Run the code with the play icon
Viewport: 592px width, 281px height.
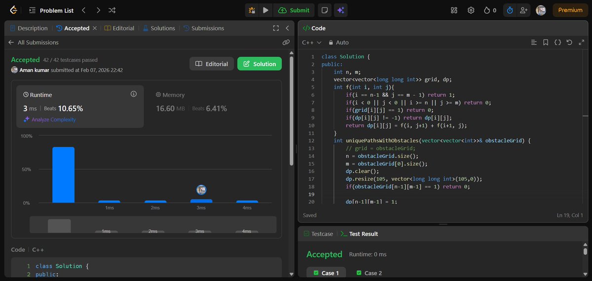point(266,10)
